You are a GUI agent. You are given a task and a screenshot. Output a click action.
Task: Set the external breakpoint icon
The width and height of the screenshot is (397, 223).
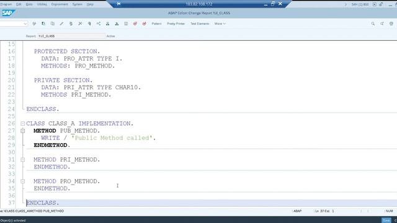click(x=144, y=24)
